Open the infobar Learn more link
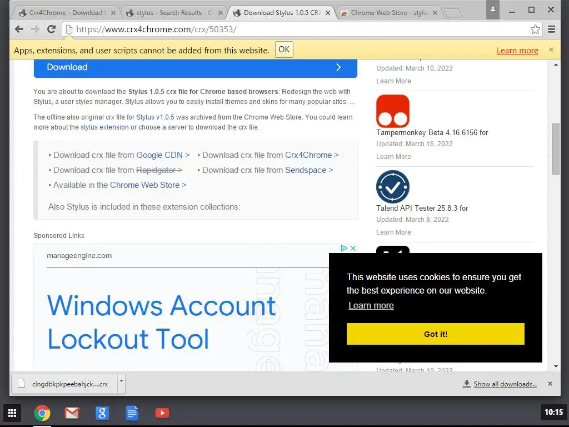569x427 pixels. pyautogui.click(x=517, y=51)
